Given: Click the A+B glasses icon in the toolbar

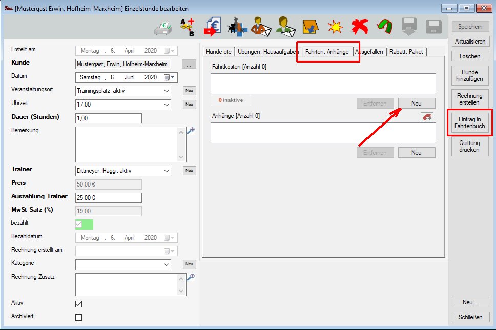Looking at the screenshot, I should 188,27.
